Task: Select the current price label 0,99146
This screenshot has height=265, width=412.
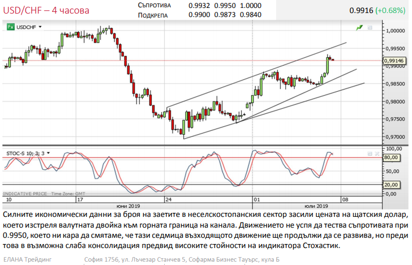Action: [394, 61]
